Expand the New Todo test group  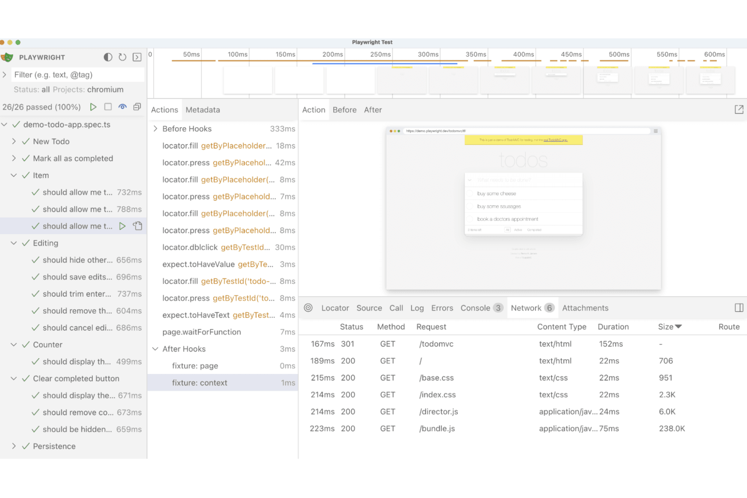pos(14,141)
